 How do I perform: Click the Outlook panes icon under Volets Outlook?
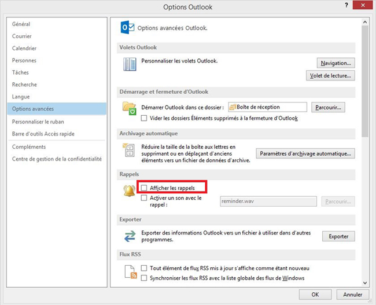pos(130,64)
